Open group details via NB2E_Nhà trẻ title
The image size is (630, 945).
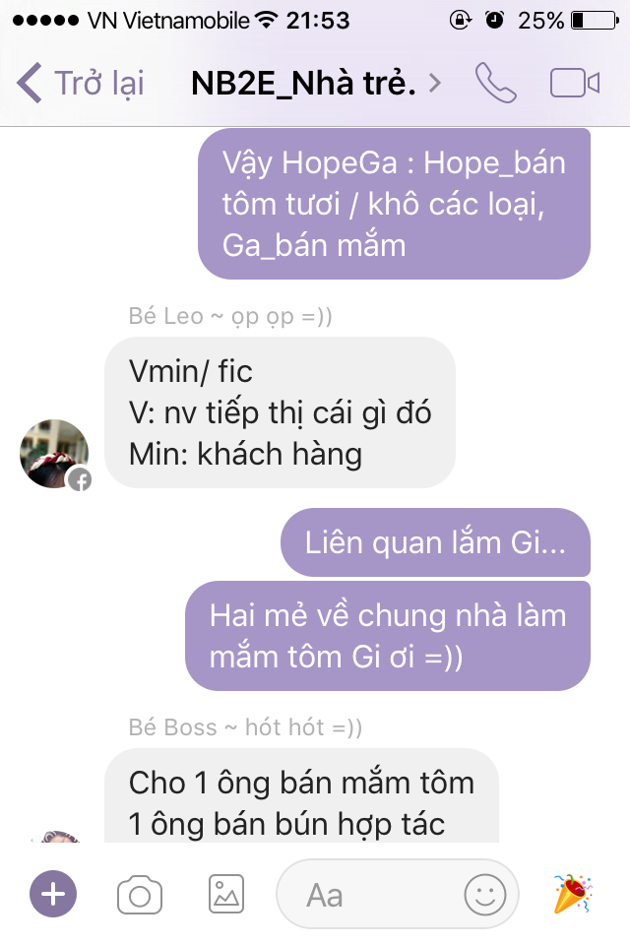pyautogui.click(x=303, y=83)
